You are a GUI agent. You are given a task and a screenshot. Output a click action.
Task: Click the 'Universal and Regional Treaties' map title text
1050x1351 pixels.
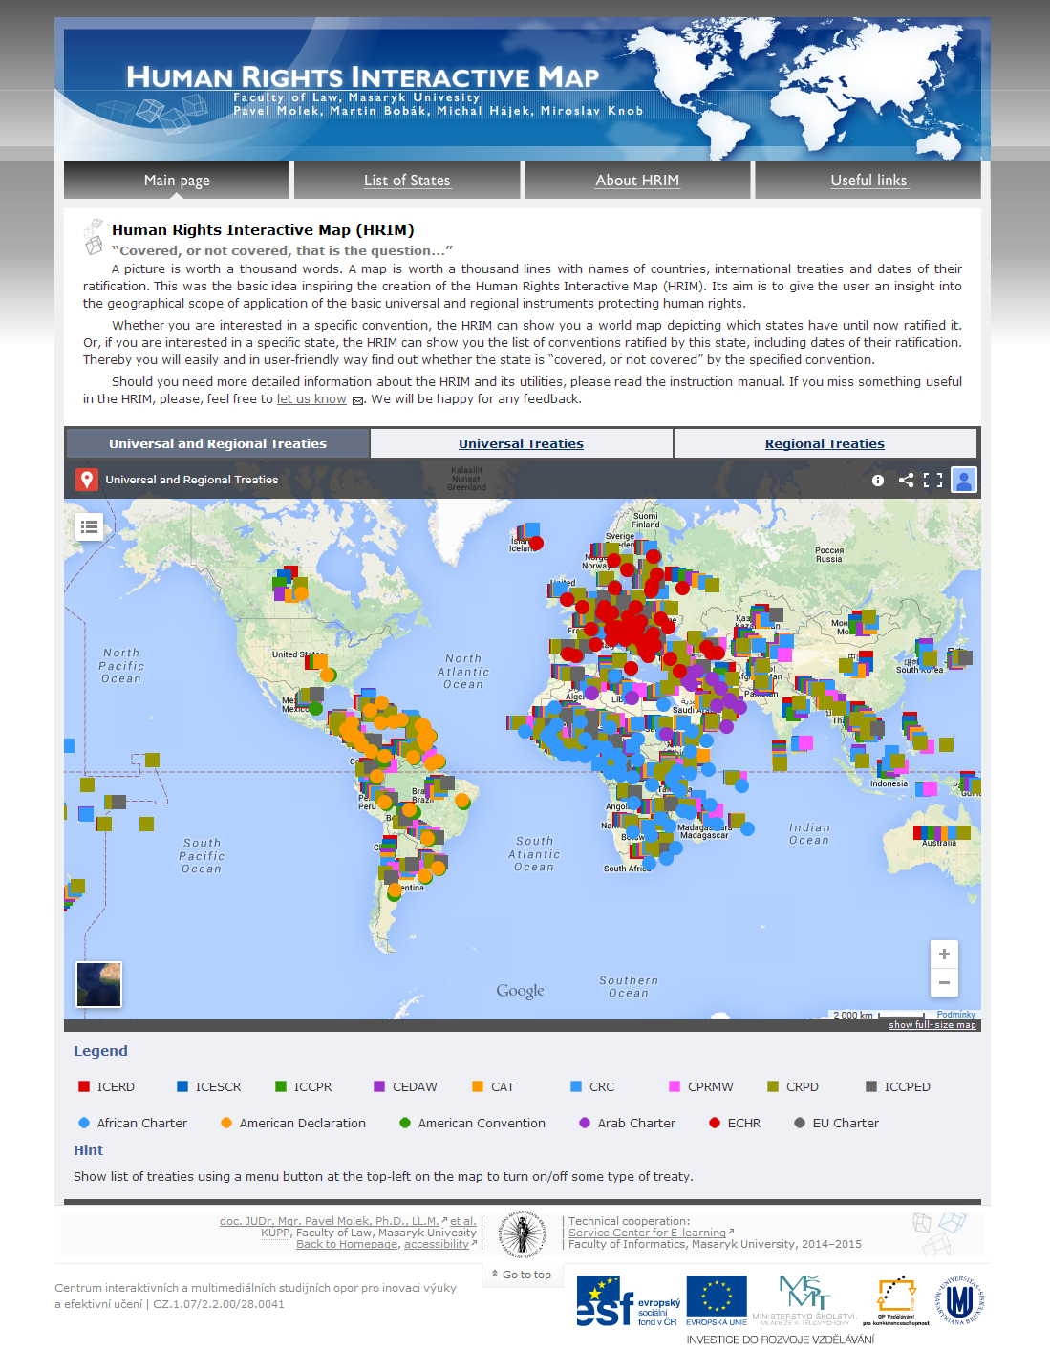pyautogui.click(x=192, y=480)
